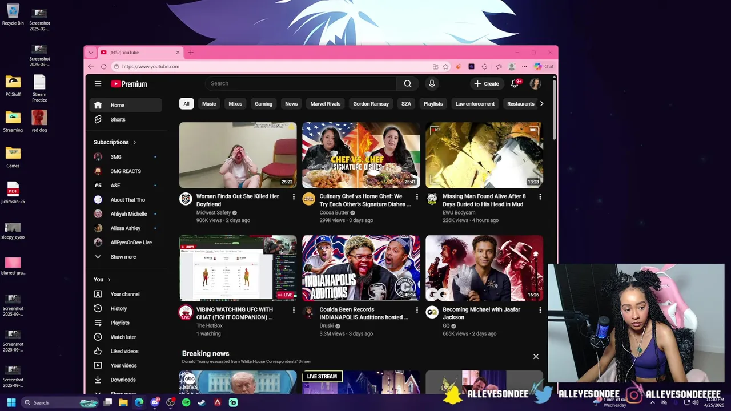Start voice search with microphone icon
The width and height of the screenshot is (731, 411).
tap(432, 83)
